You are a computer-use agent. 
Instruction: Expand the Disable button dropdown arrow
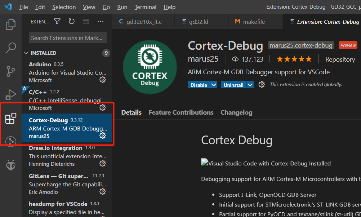point(214,85)
